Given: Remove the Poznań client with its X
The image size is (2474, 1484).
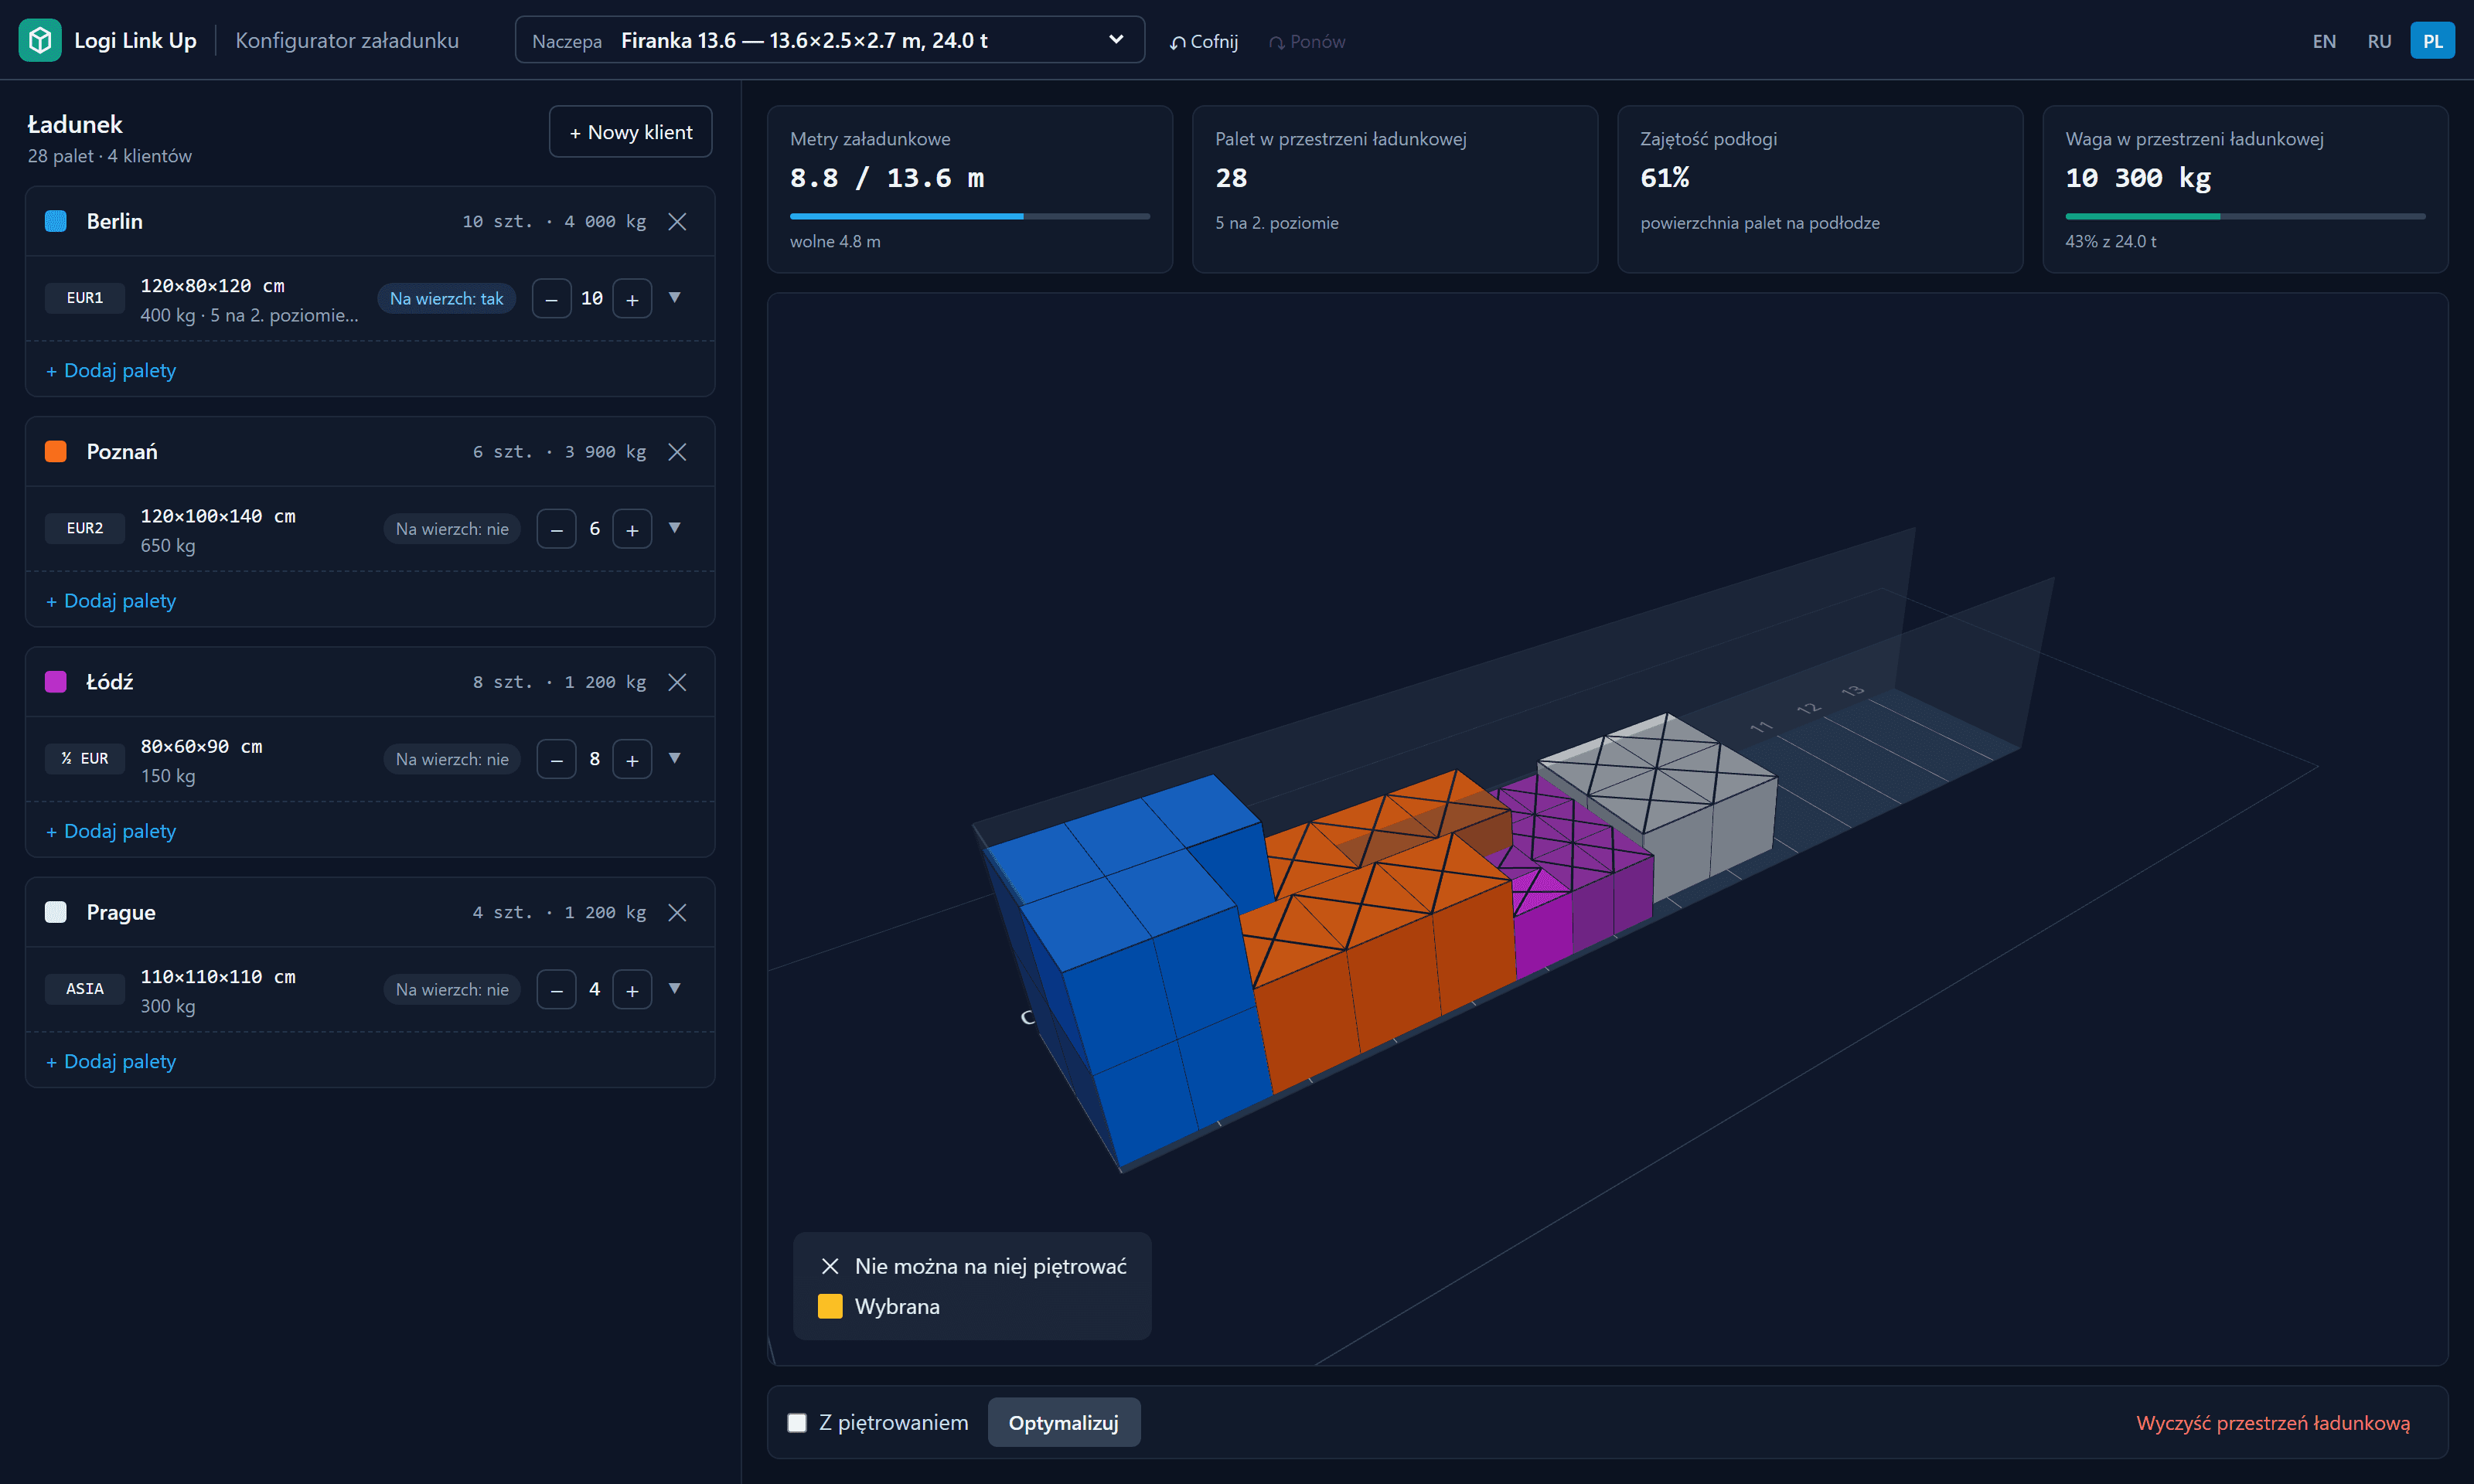Looking at the screenshot, I should point(677,452).
